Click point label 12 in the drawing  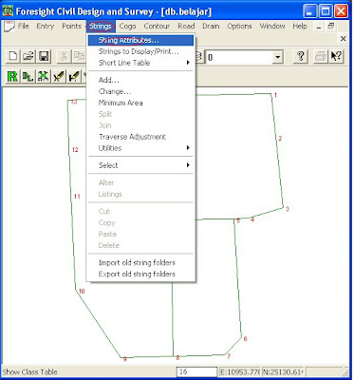75,150
